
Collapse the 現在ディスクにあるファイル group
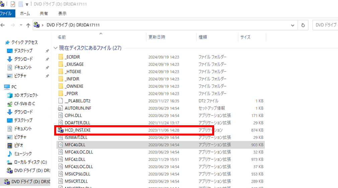tap(56, 48)
